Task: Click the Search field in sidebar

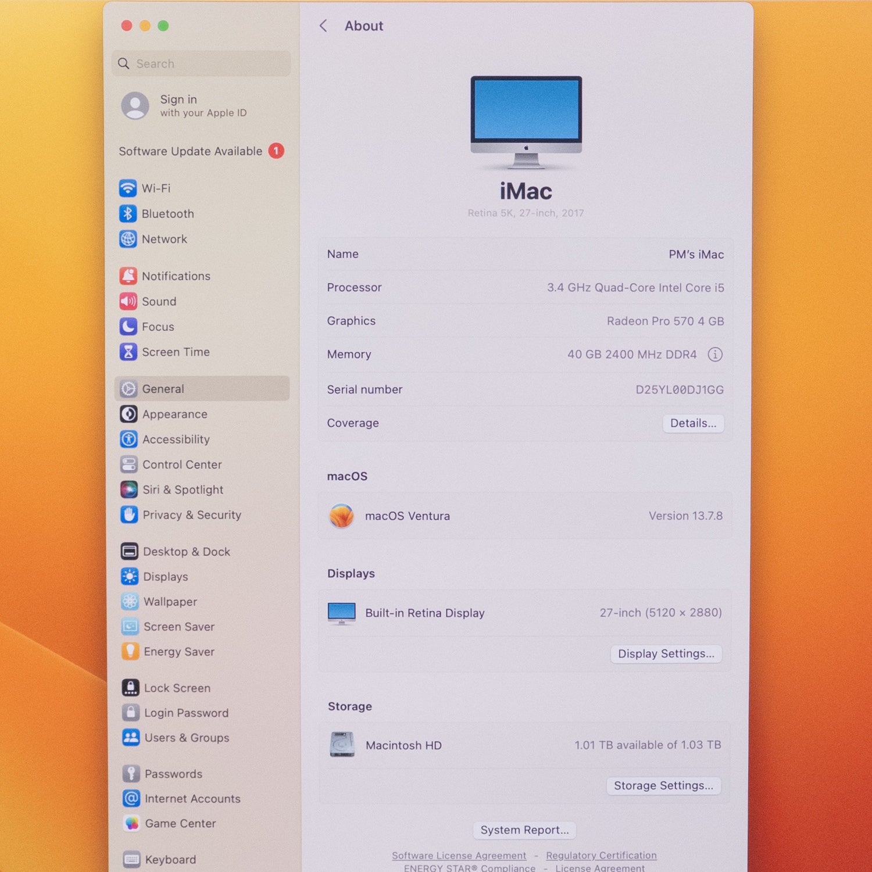Action: [x=201, y=64]
